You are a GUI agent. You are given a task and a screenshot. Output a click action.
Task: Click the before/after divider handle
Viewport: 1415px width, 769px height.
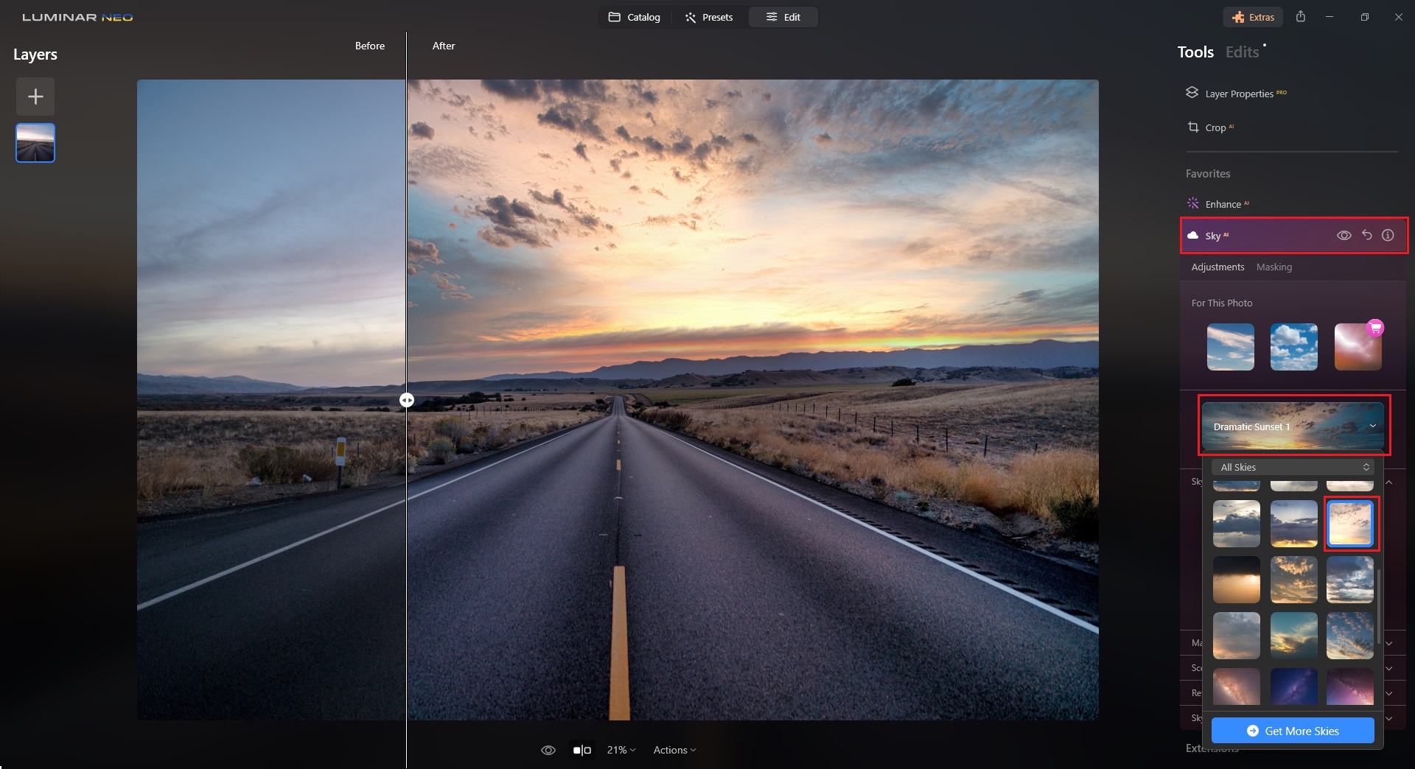tap(407, 400)
